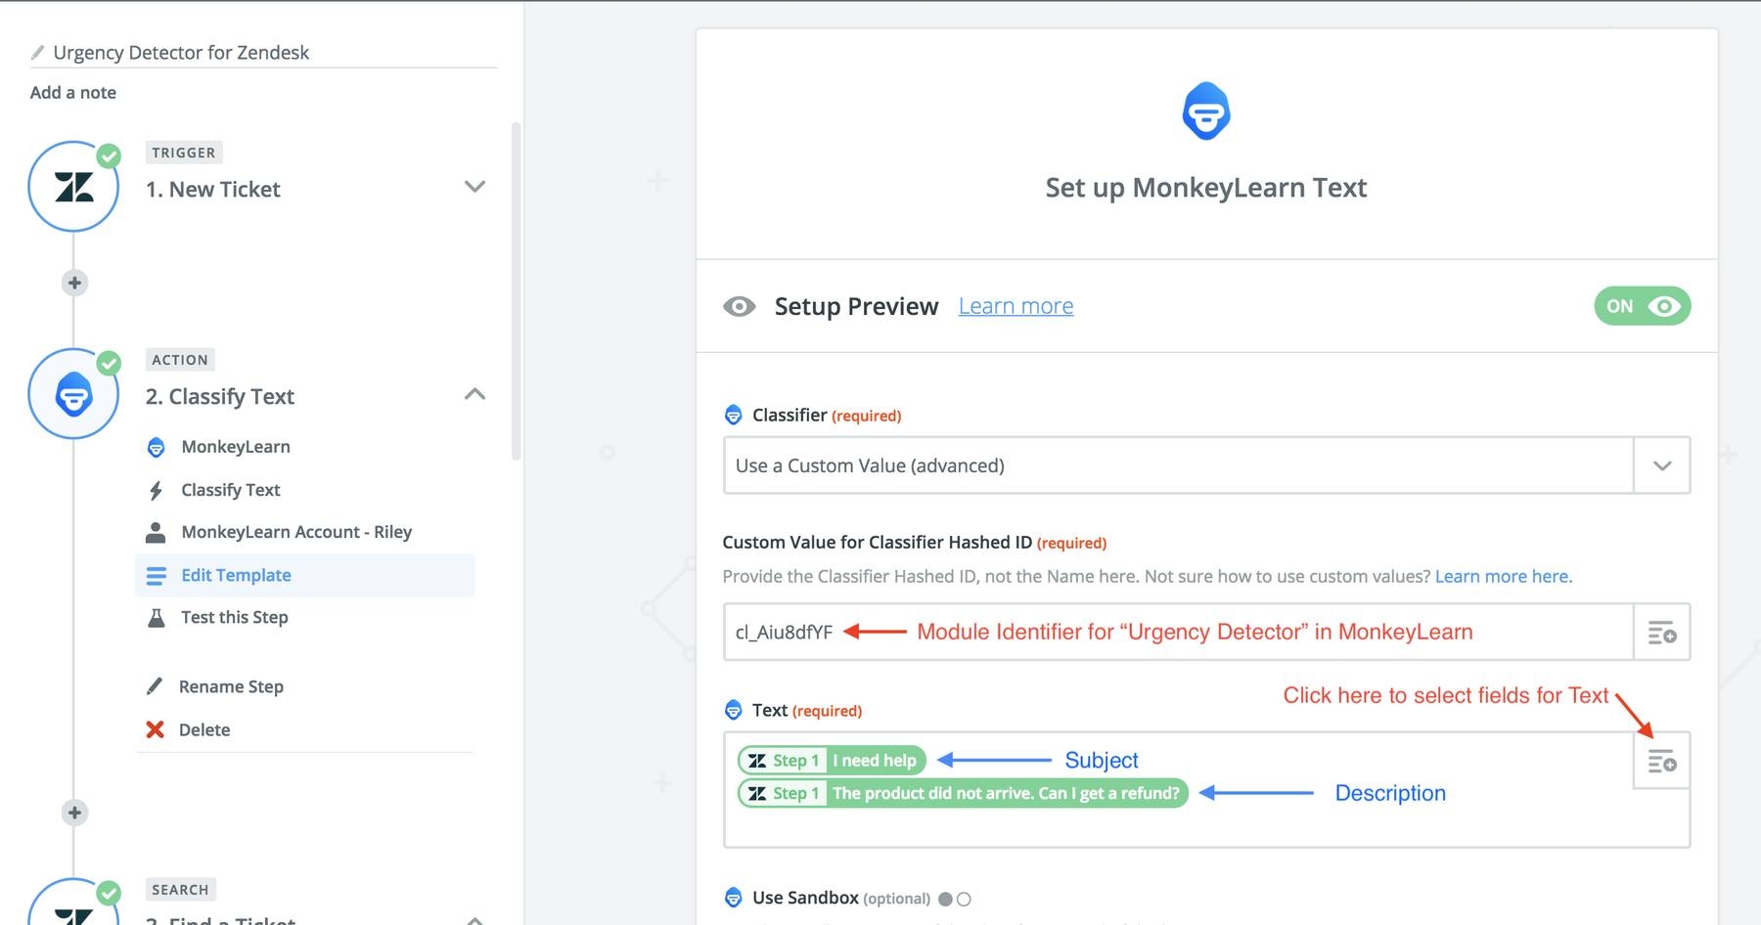Click the red X Delete icon

tap(155, 729)
